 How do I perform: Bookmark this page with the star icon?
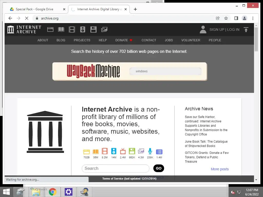click(226, 18)
